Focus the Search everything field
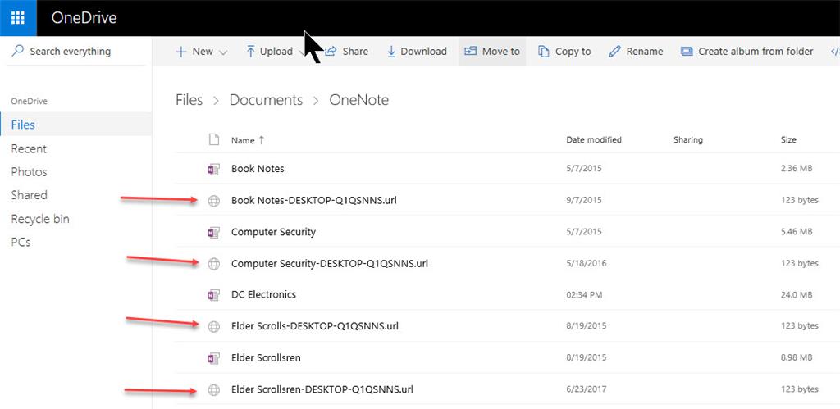The height and width of the screenshot is (409, 840). pyautogui.click(x=75, y=52)
